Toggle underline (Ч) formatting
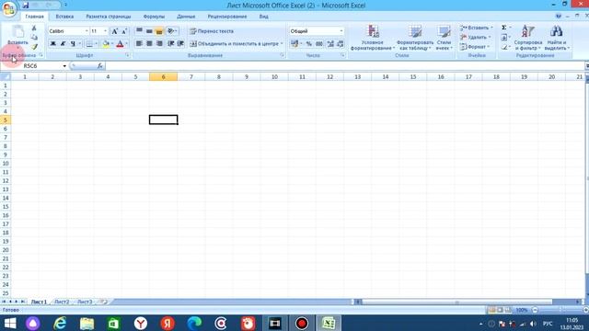This screenshot has width=589, height=331. 73,44
